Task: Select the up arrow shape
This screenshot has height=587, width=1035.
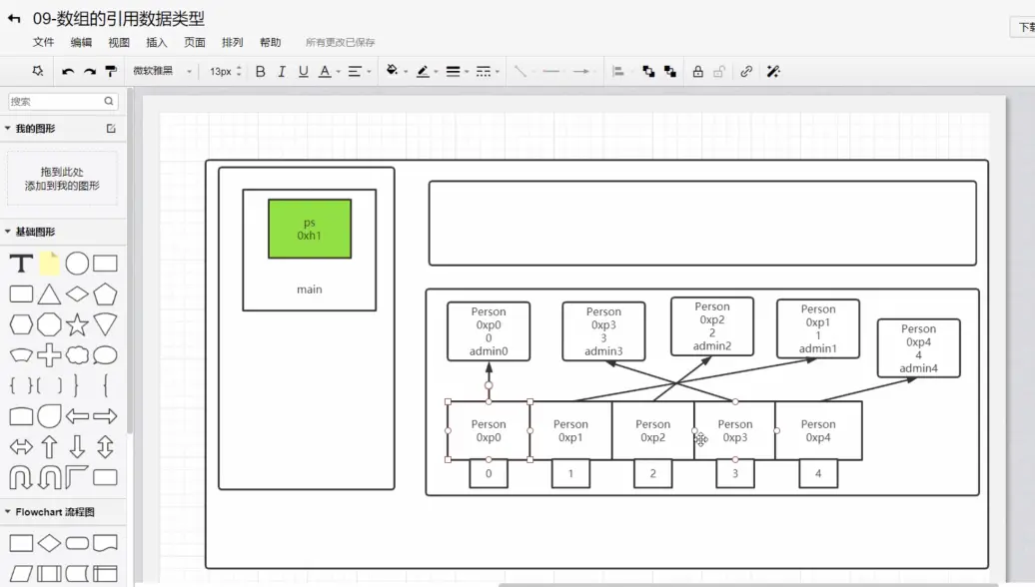Action: tap(50, 446)
